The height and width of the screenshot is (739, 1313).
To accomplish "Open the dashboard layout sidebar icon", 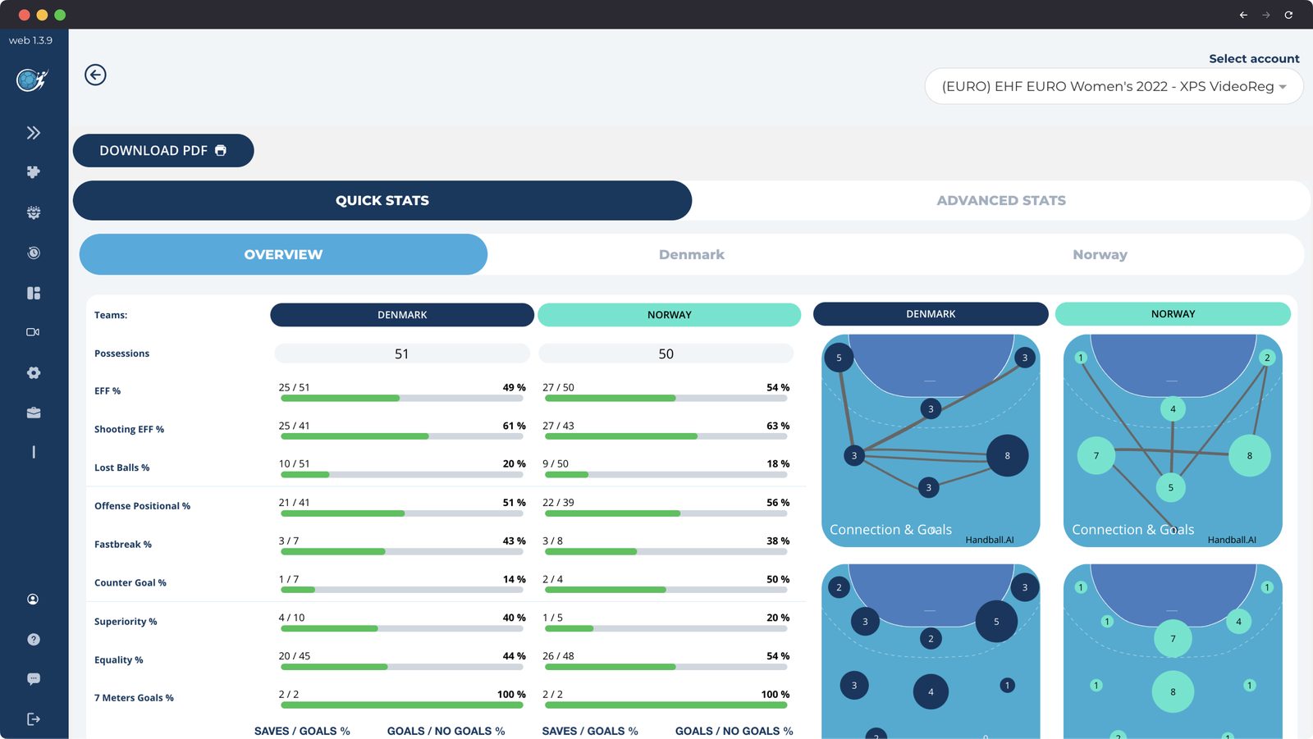I will (x=34, y=293).
